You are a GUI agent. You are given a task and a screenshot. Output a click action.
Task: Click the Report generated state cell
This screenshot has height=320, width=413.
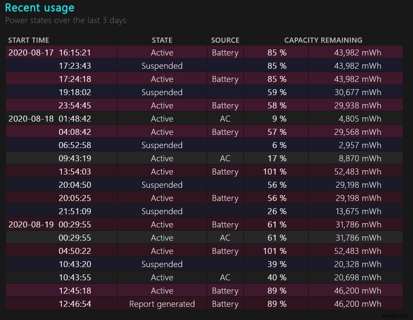click(x=162, y=304)
